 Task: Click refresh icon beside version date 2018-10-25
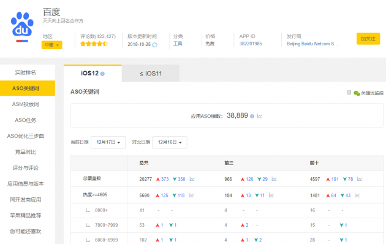coord(154,45)
